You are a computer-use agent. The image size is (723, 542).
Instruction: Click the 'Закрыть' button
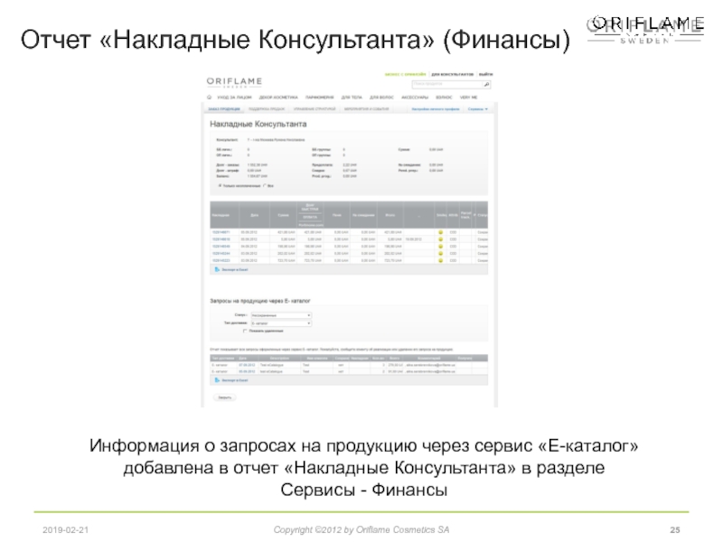tap(224, 397)
